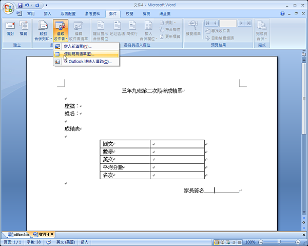Create labels with 標籤 icon
Screen dimensions: 308x246
(24, 29)
